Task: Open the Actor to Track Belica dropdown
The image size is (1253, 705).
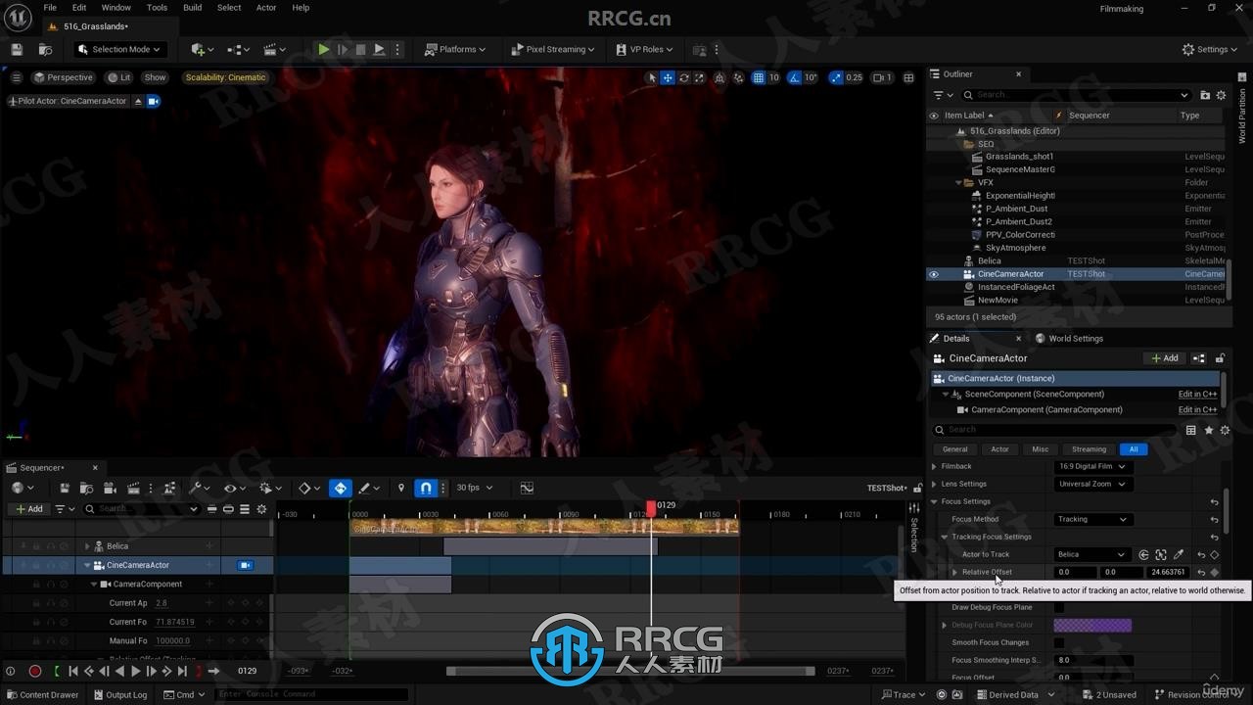Action: coord(1091,554)
